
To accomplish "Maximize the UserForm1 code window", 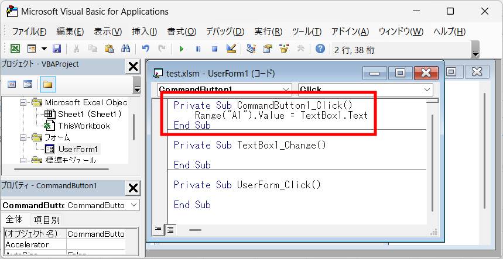I will [x=400, y=73].
